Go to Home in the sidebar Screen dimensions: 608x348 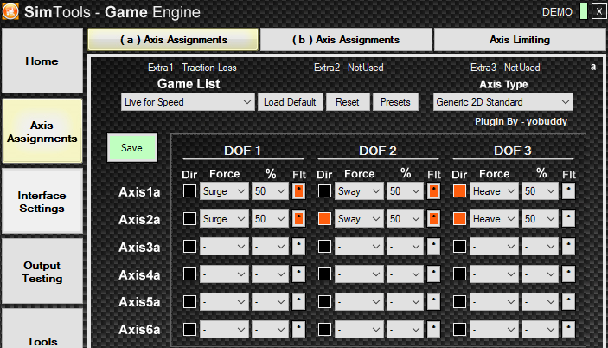(42, 61)
